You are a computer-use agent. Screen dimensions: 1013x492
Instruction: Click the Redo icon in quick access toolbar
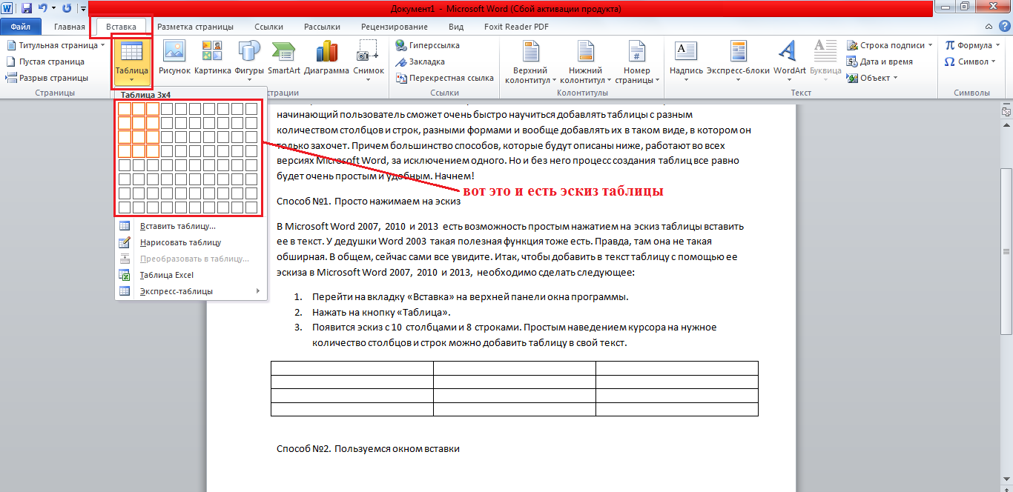point(67,8)
